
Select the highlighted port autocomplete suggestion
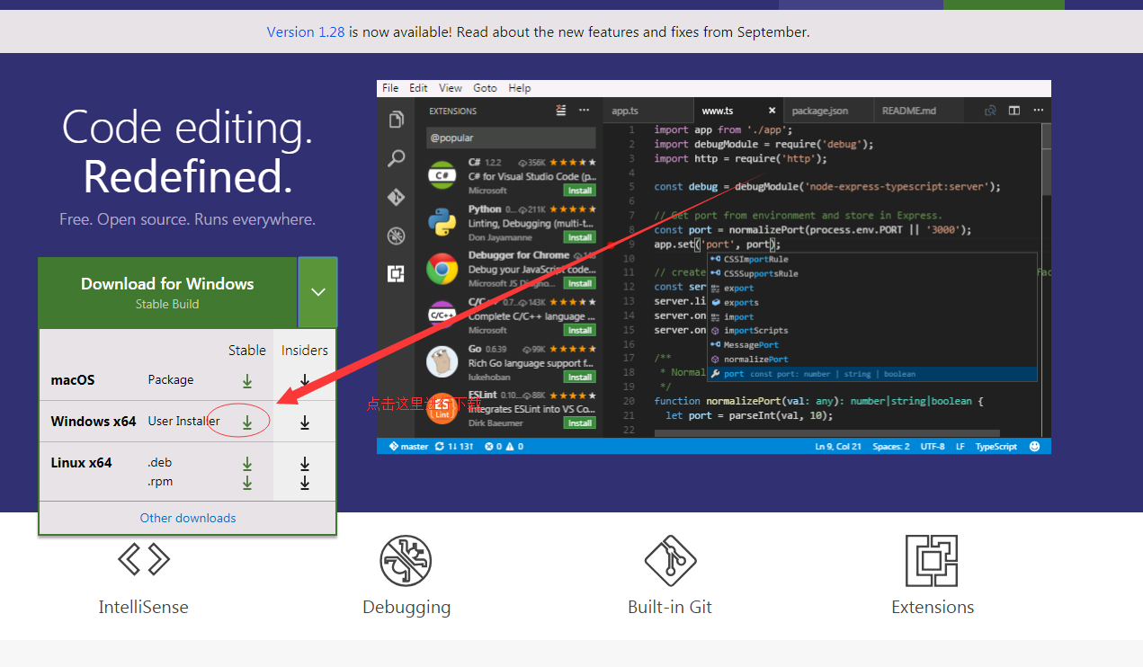[x=872, y=374]
